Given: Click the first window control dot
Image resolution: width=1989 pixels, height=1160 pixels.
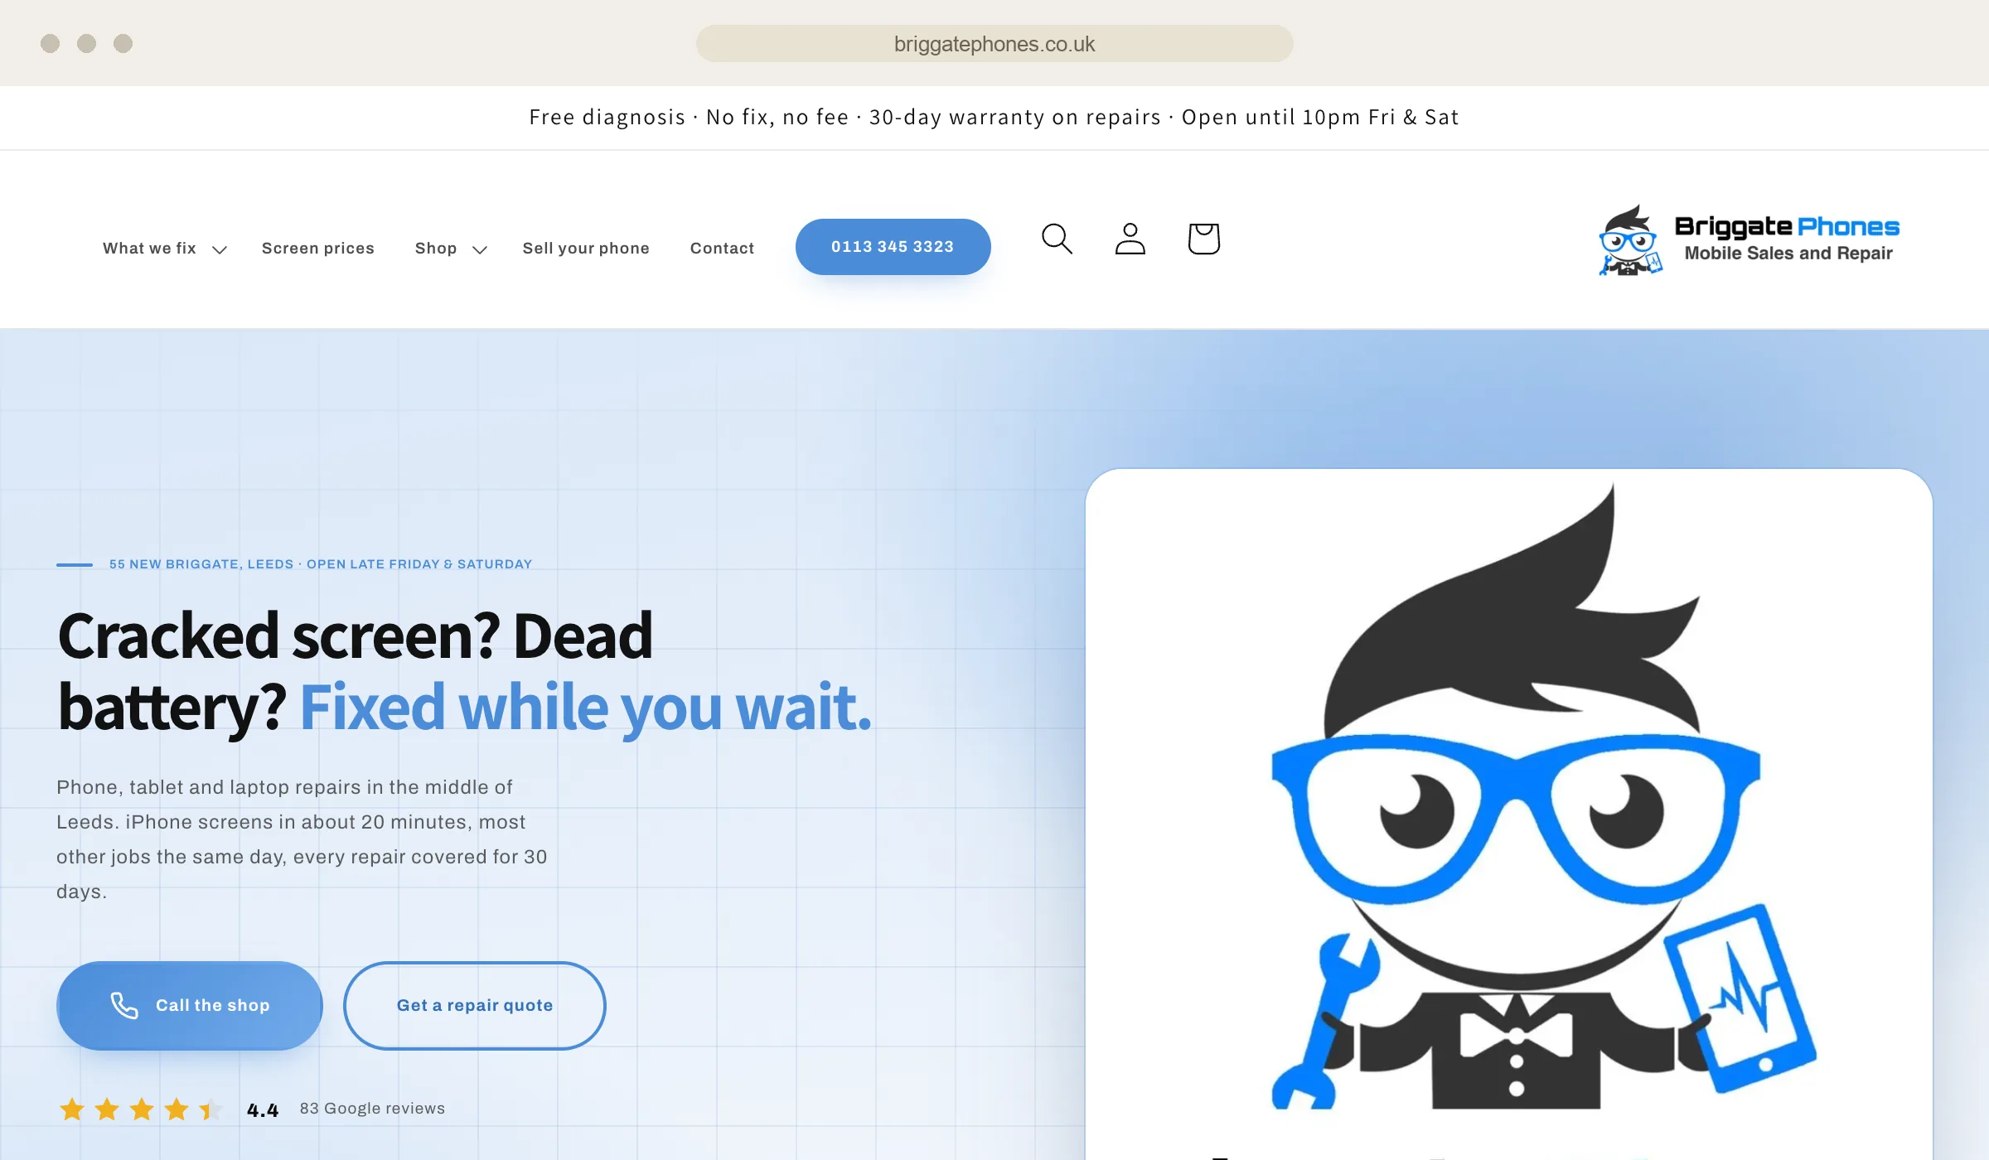Looking at the screenshot, I should pos(50,43).
